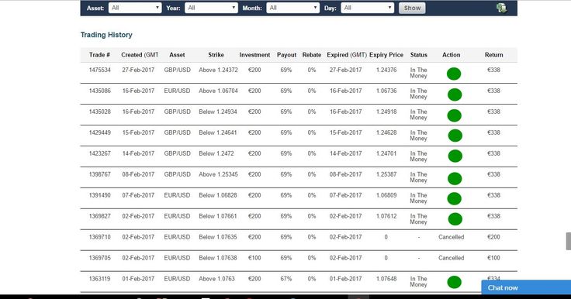
Task: Click the green status circle for trade 1475534
Action: point(454,74)
